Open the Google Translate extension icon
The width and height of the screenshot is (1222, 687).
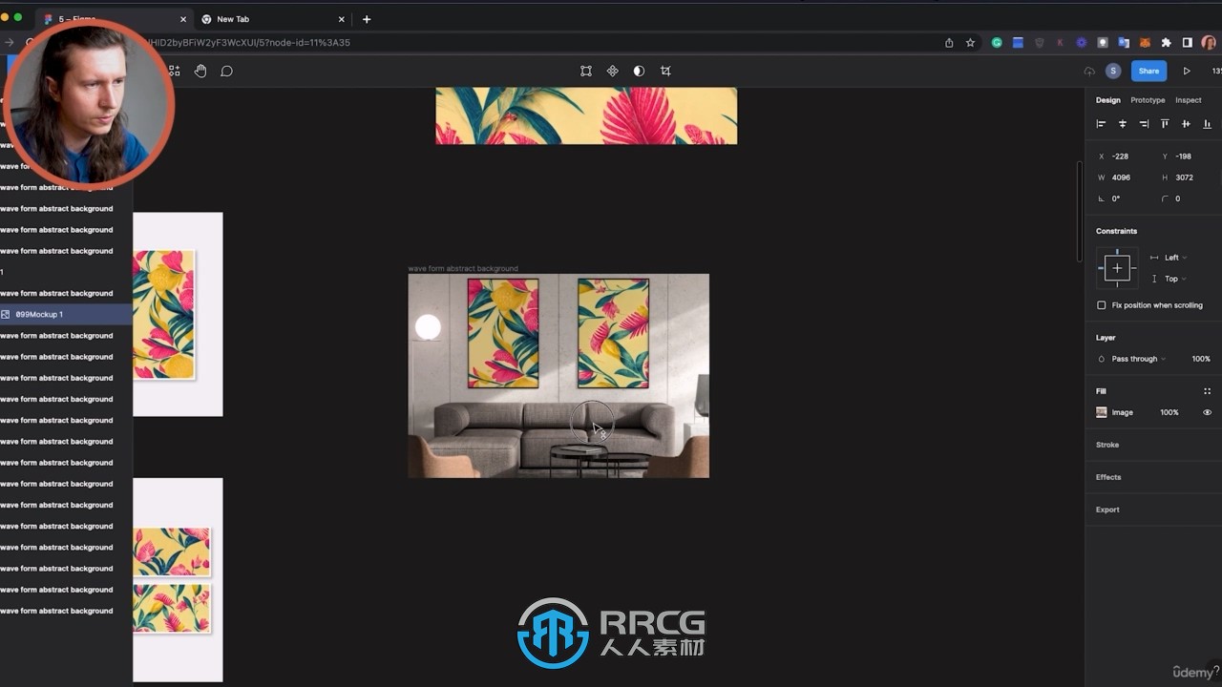1124,43
